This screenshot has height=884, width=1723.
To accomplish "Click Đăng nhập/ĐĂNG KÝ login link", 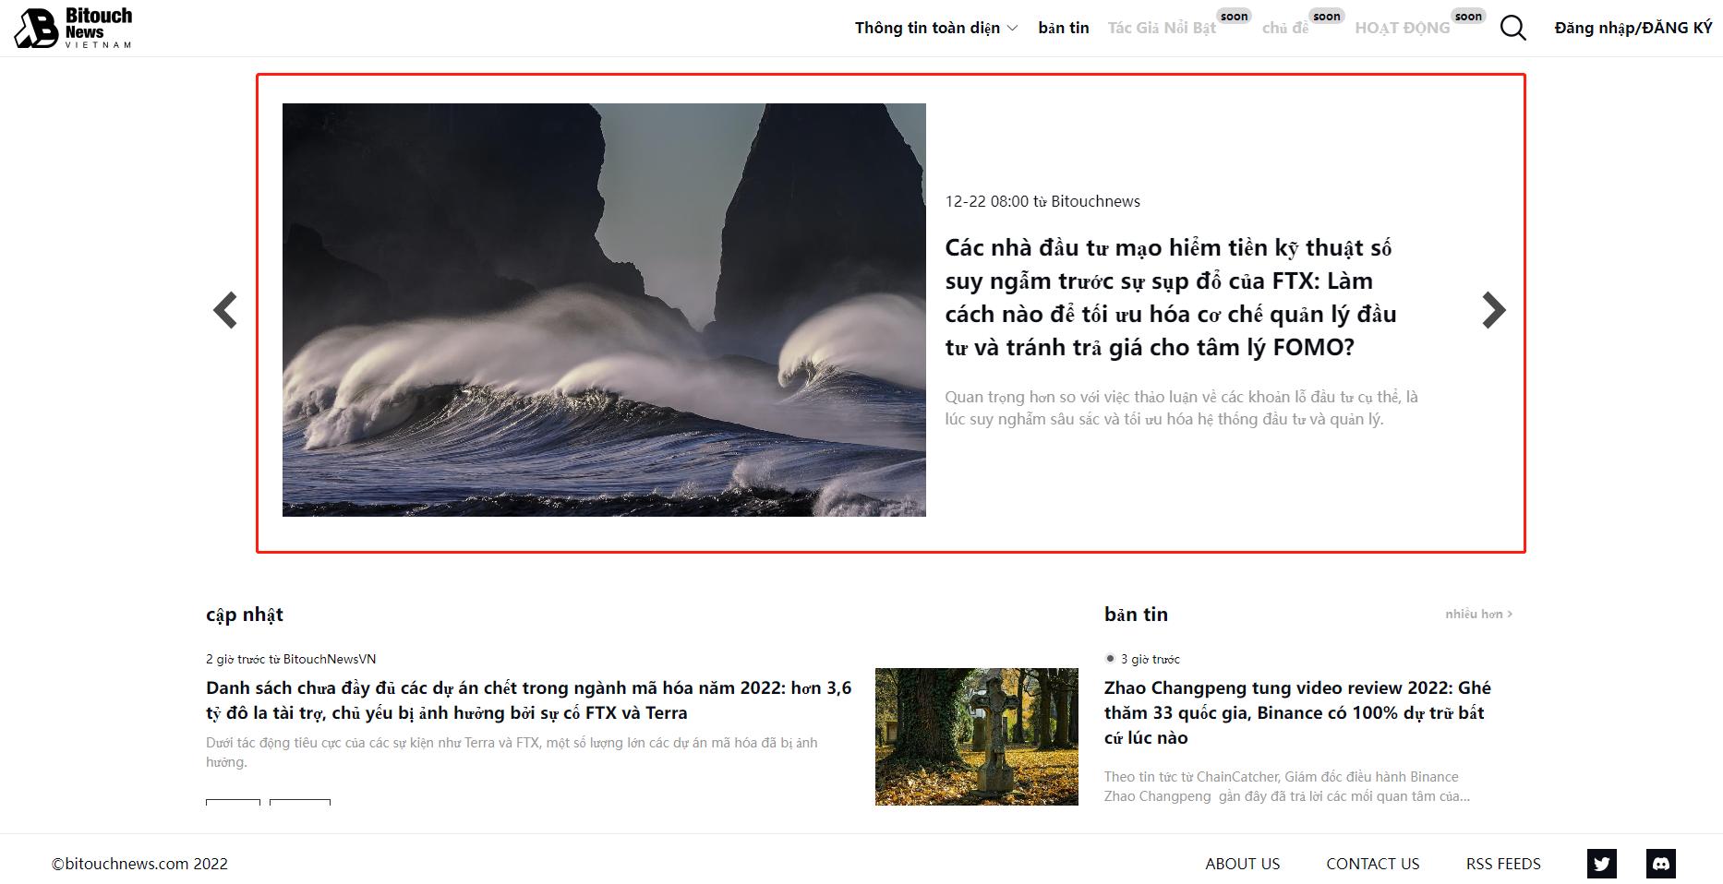I will 1633,28.
